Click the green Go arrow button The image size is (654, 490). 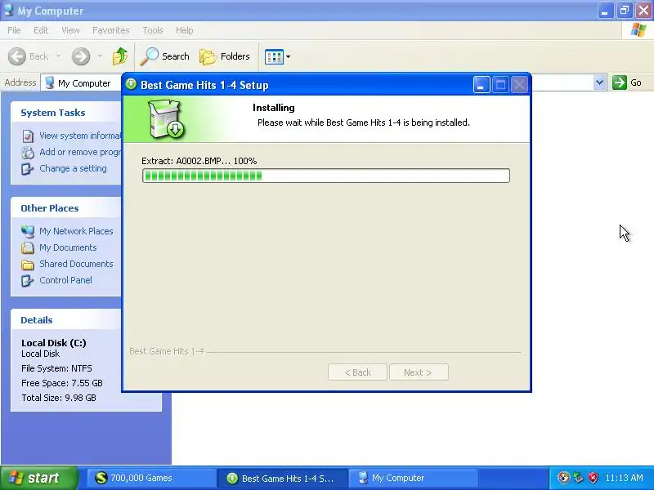click(x=620, y=82)
